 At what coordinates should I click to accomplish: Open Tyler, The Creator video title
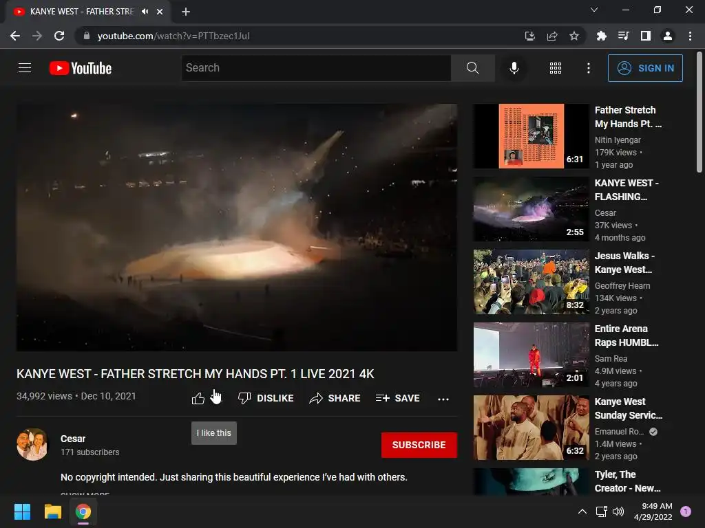[x=627, y=481]
